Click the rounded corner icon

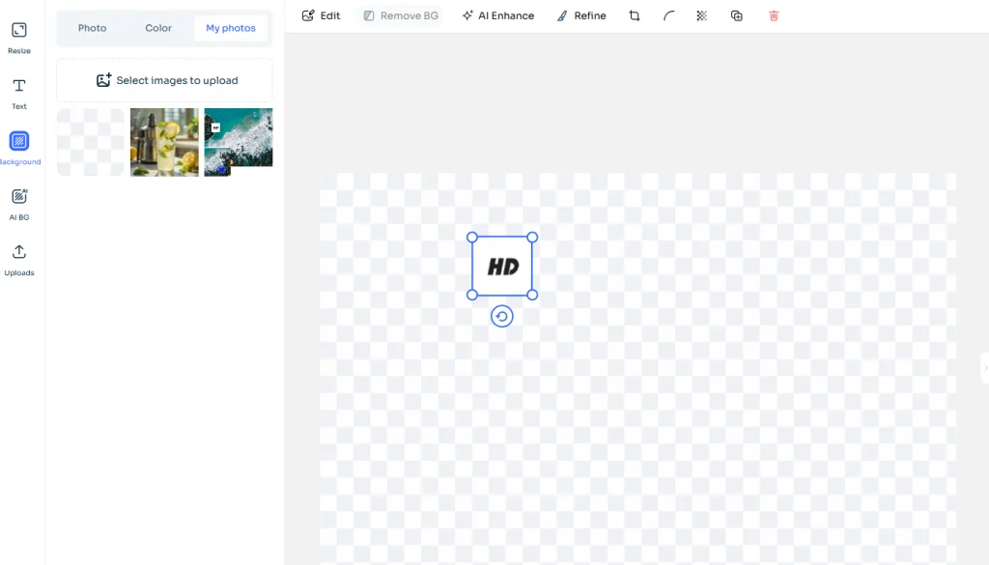(x=668, y=16)
